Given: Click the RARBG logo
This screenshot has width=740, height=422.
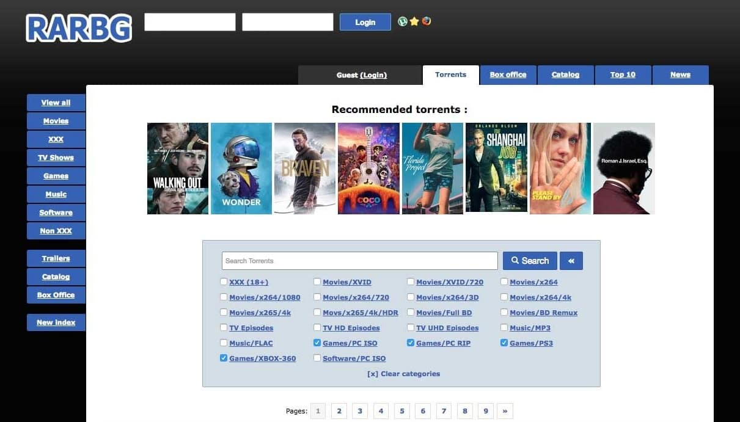Looking at the screenshot, I should pos(79,28).
